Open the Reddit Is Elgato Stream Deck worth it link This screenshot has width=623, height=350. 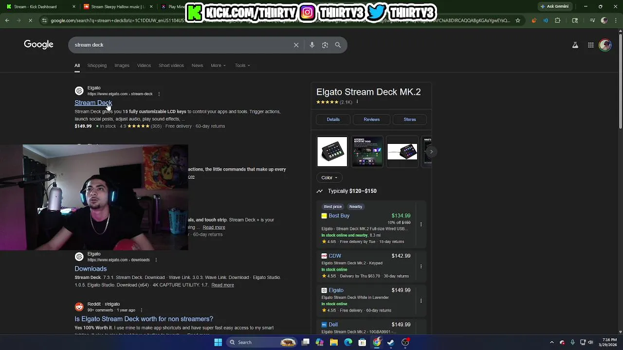(x=144, y=319)
